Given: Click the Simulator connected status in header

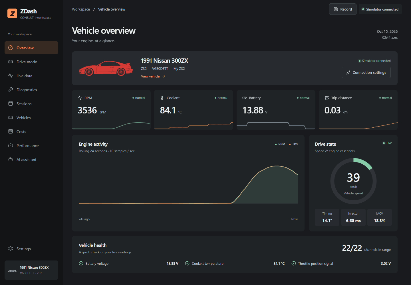Looking at the screenshot, I should [x=380, y=9].
